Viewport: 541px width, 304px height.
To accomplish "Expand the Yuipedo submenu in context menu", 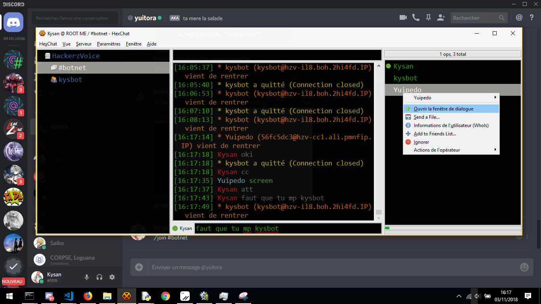I will [x=451, y=97].
